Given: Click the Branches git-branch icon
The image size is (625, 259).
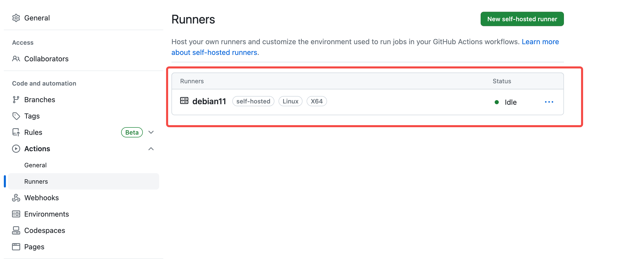Looking at the screenshot, I should coord(16,100).
